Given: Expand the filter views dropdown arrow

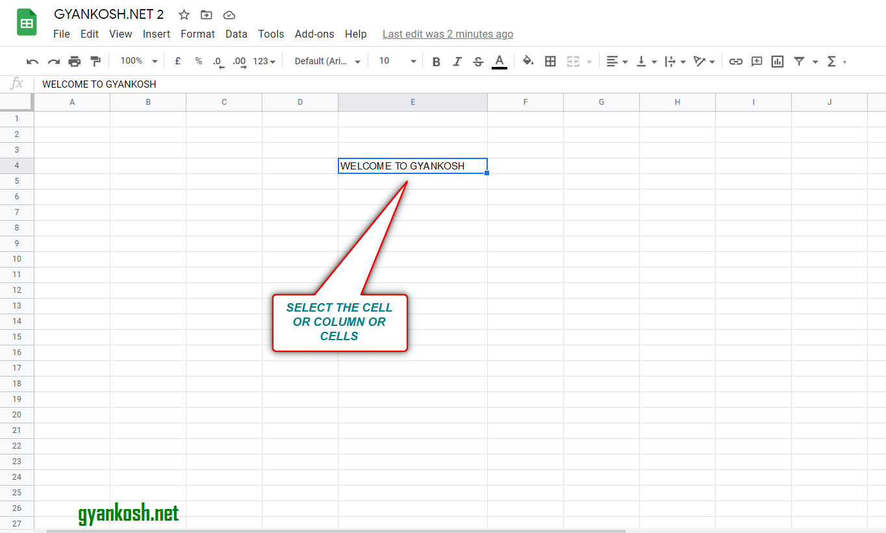Looking at the screenshot, I should pos(815,62).
